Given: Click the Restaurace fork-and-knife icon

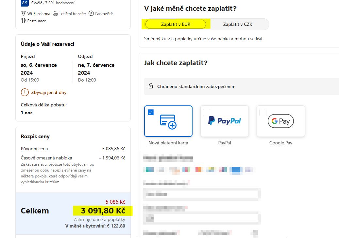Looking at the screenshot, I should [23, 21].
